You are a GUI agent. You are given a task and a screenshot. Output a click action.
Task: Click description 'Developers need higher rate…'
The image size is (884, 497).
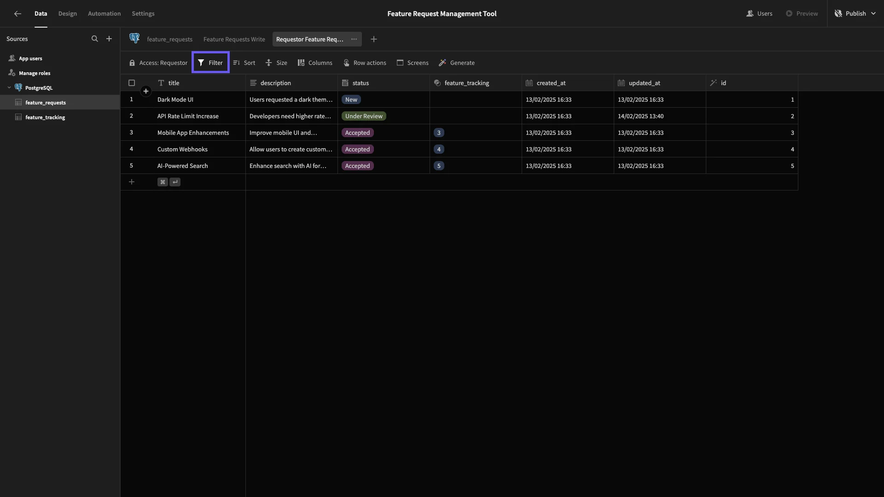click(291, 116)
